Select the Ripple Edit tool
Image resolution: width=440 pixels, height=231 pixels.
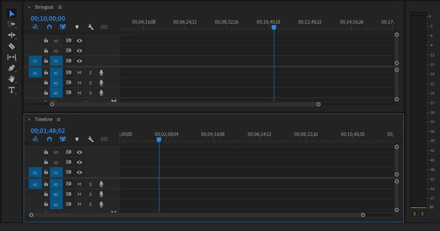12,35
